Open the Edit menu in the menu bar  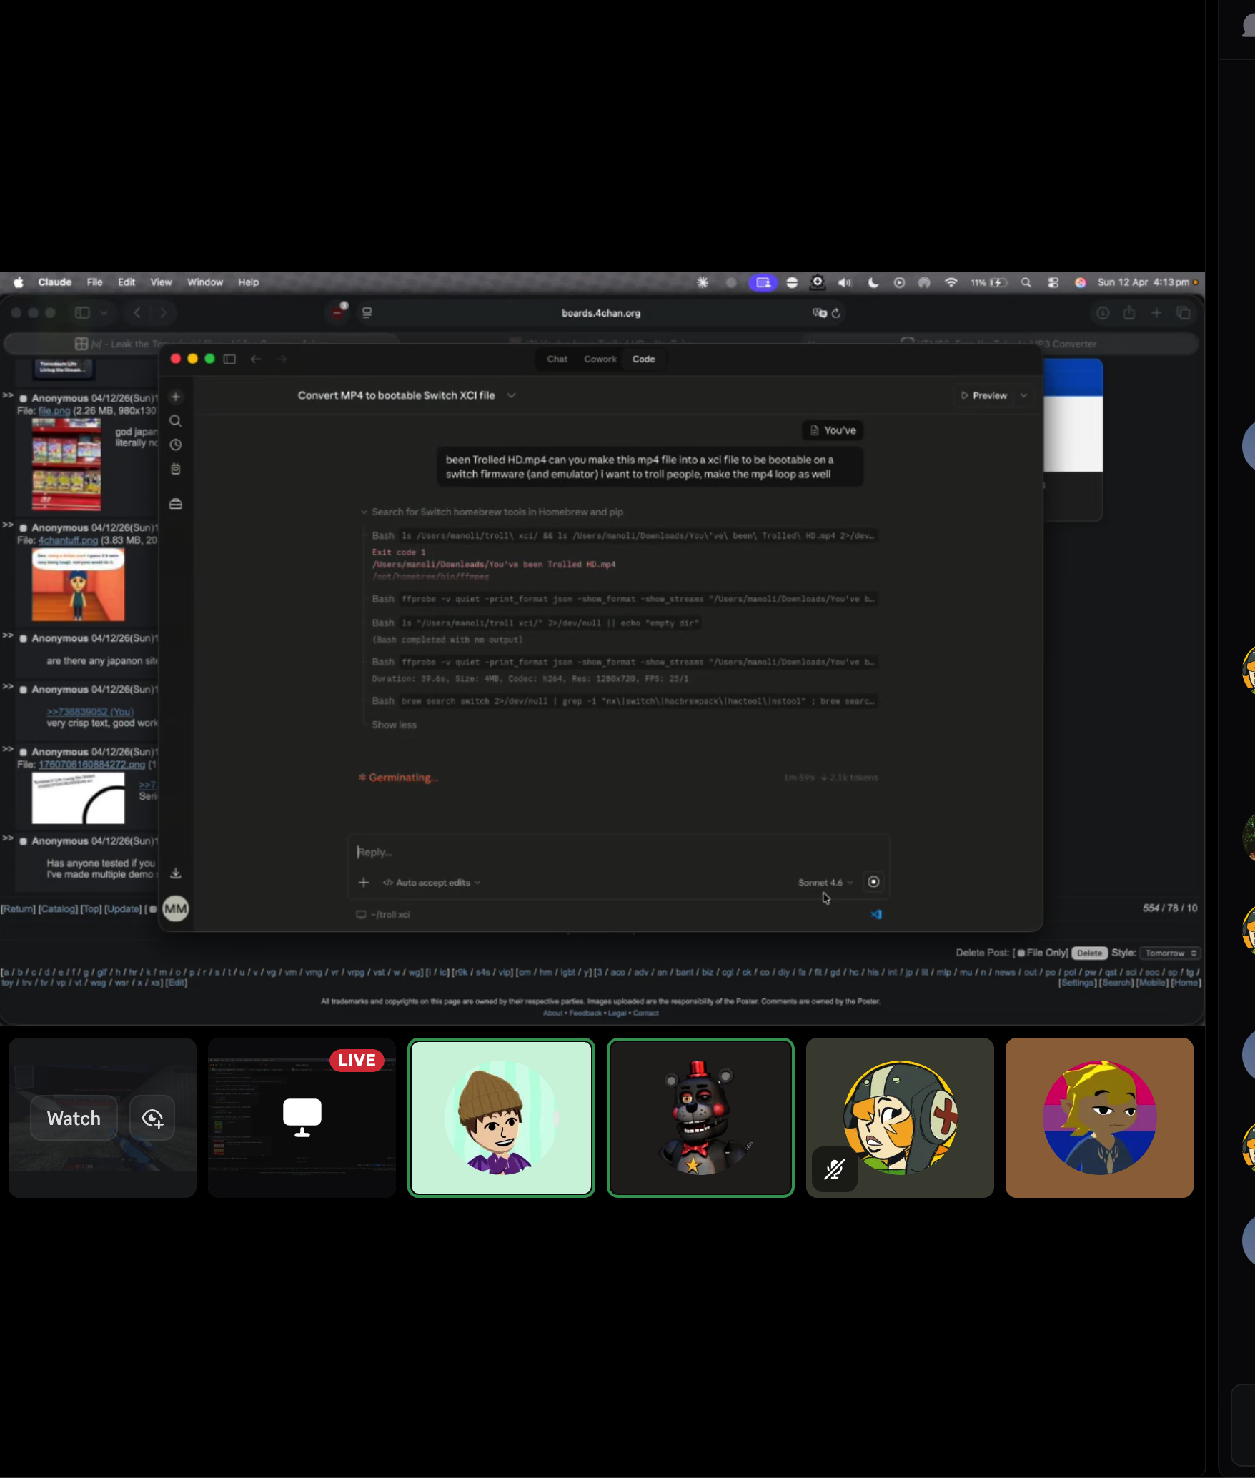[x=127, y=282]
